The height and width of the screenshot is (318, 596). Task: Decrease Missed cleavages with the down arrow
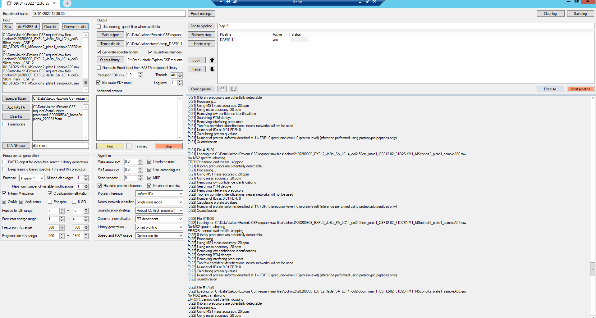pyautogui.click(x=86, y=179)
